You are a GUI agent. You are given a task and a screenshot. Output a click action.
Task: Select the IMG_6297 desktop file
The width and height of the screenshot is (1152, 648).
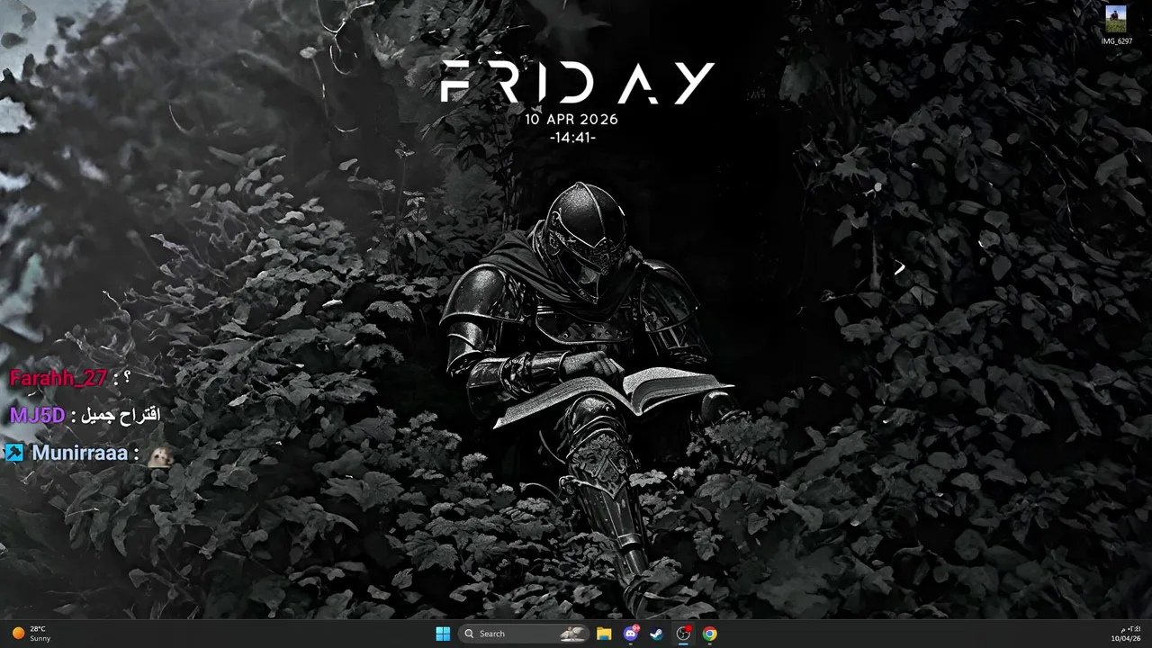1117,25
